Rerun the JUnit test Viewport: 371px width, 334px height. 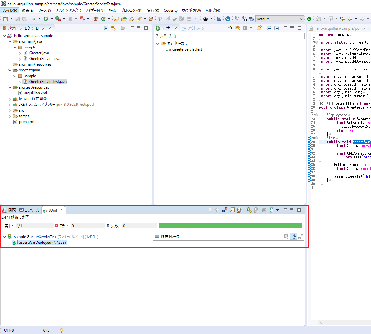tap(249, 210)
